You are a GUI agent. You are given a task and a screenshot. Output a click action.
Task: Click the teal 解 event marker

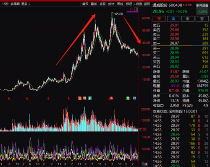click(x=90, y=98)
